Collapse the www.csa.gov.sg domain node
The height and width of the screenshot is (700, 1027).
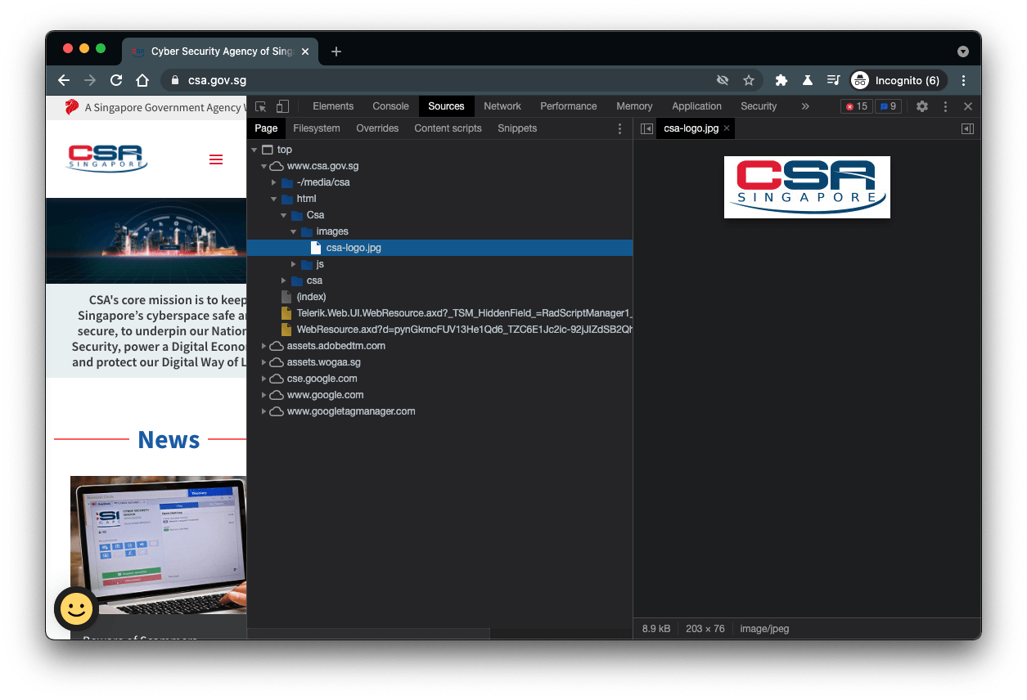264,166
